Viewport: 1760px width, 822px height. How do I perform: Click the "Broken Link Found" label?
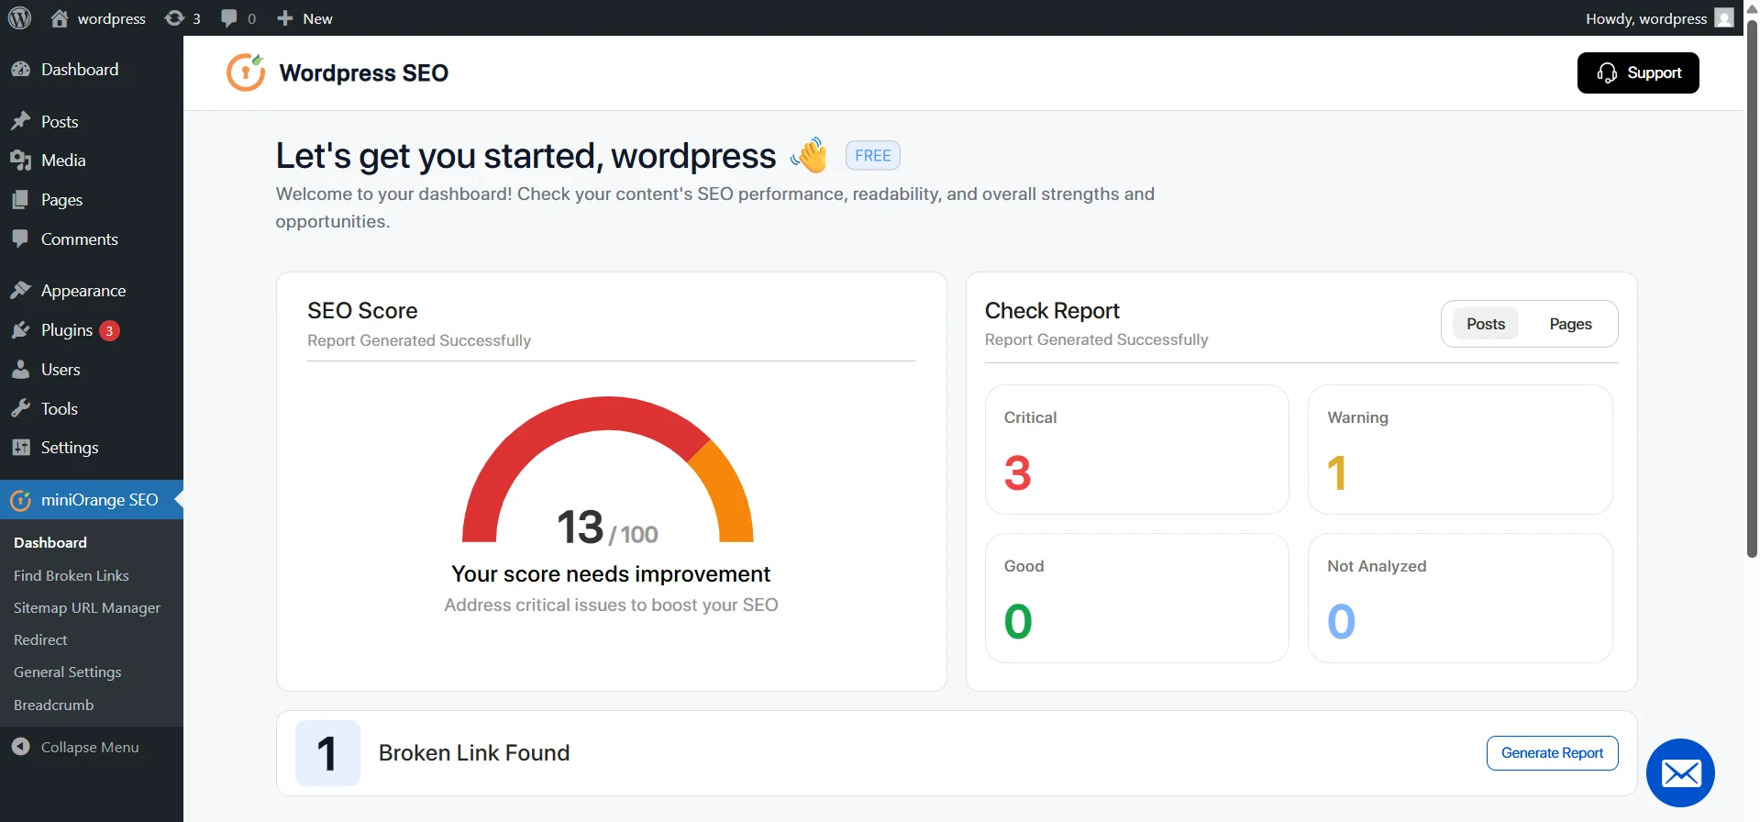[474, 753]
